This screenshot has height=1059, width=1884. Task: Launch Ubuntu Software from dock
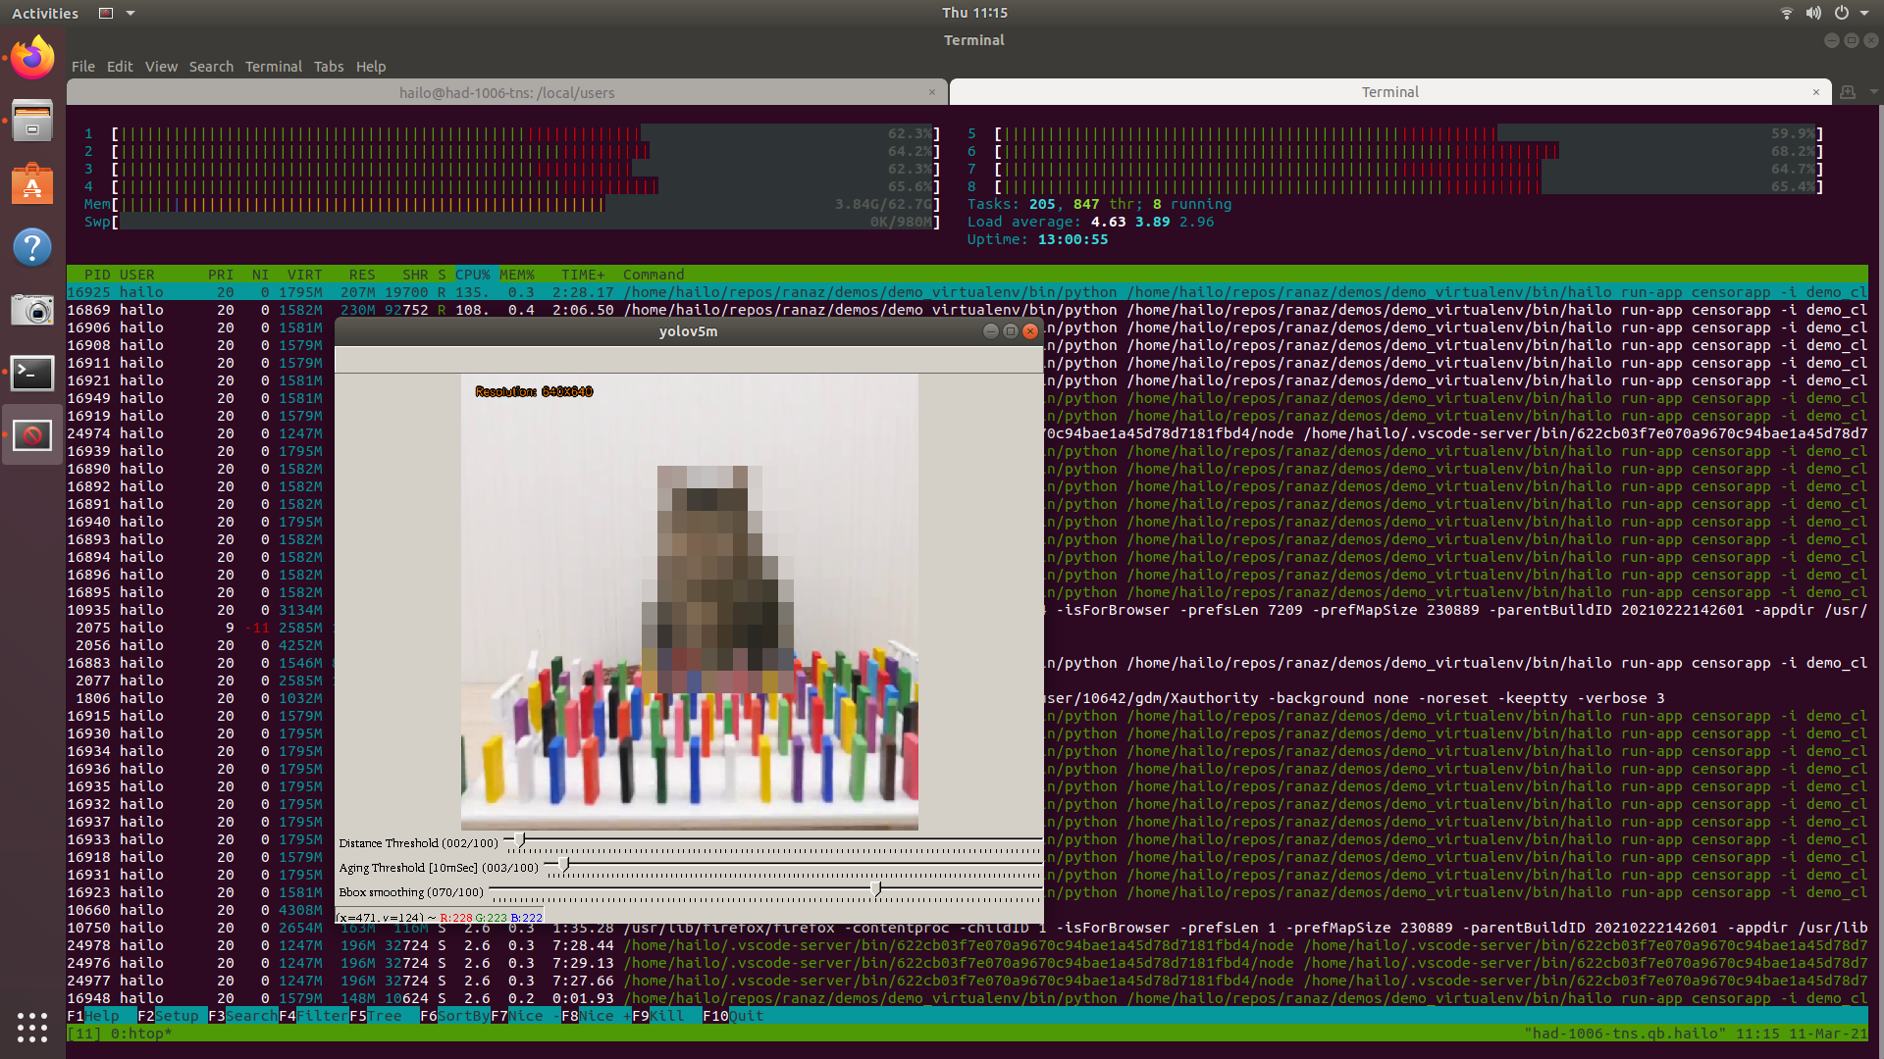point(32,184)
